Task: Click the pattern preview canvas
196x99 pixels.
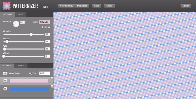Action: pos(125,55)
